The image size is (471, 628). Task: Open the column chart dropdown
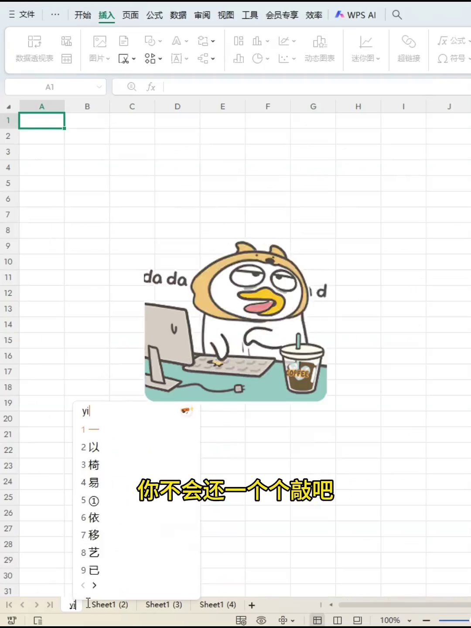coord(261,41)
